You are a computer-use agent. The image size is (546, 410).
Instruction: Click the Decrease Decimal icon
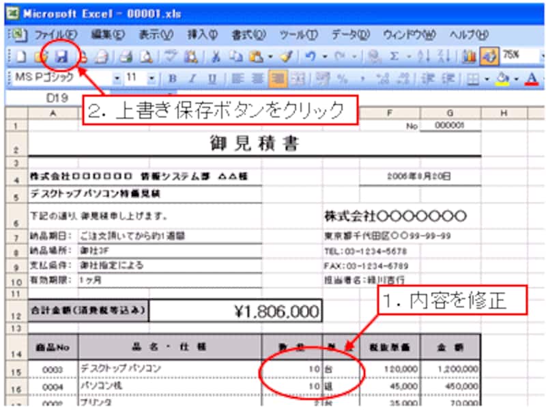404,79
